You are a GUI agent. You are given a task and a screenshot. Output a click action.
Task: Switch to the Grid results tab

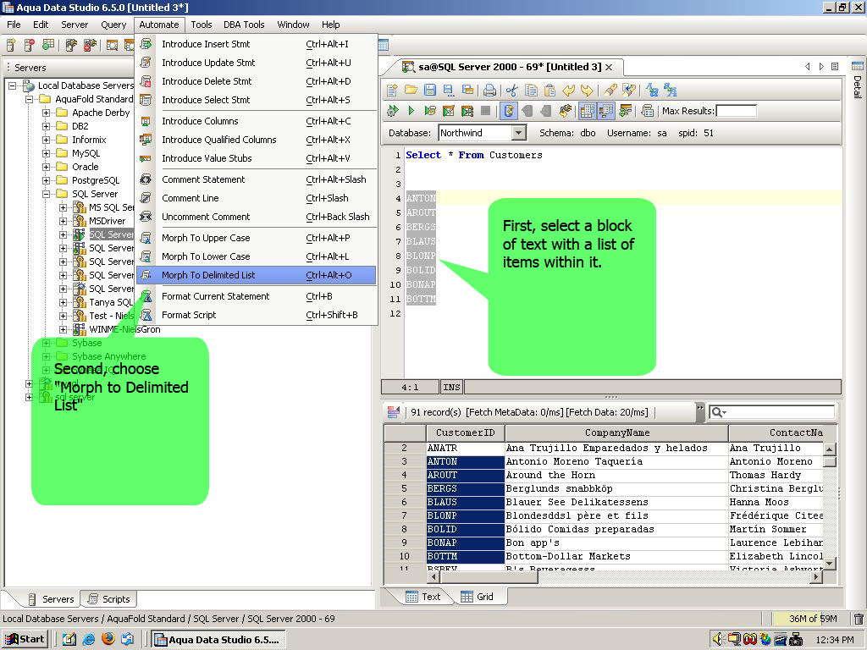(x=477, y=597)
